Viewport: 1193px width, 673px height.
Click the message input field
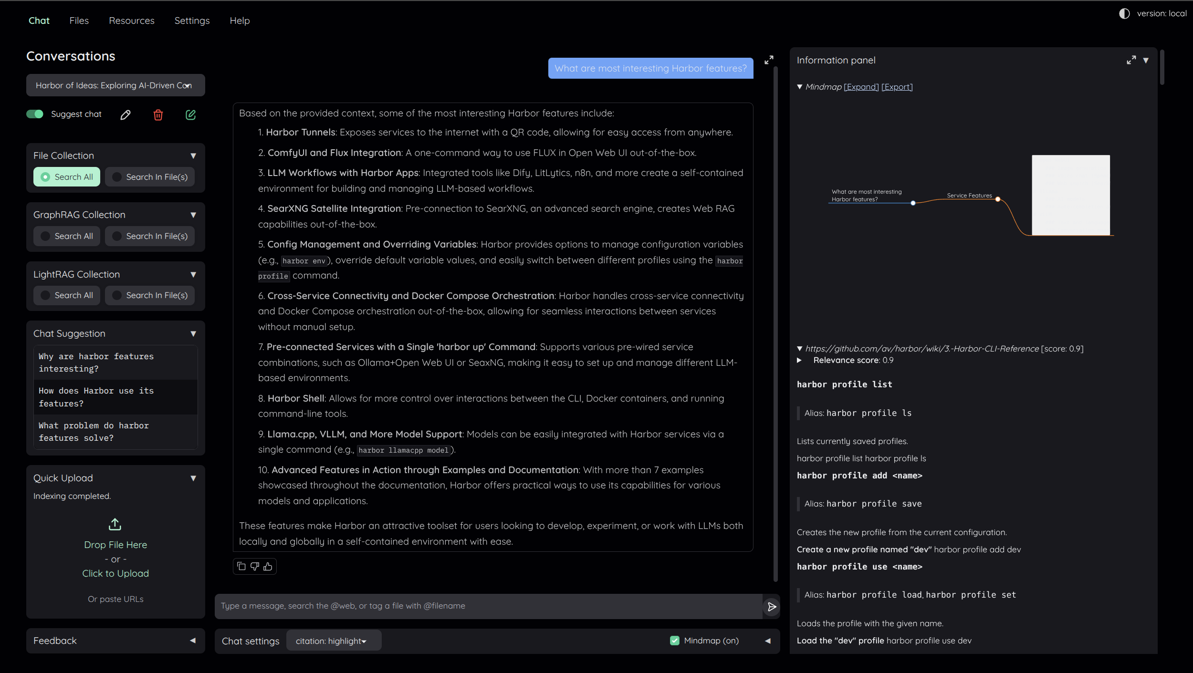(488, 606)
